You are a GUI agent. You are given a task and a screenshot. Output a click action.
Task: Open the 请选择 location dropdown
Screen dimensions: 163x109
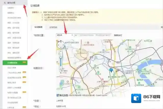(65, 35)
